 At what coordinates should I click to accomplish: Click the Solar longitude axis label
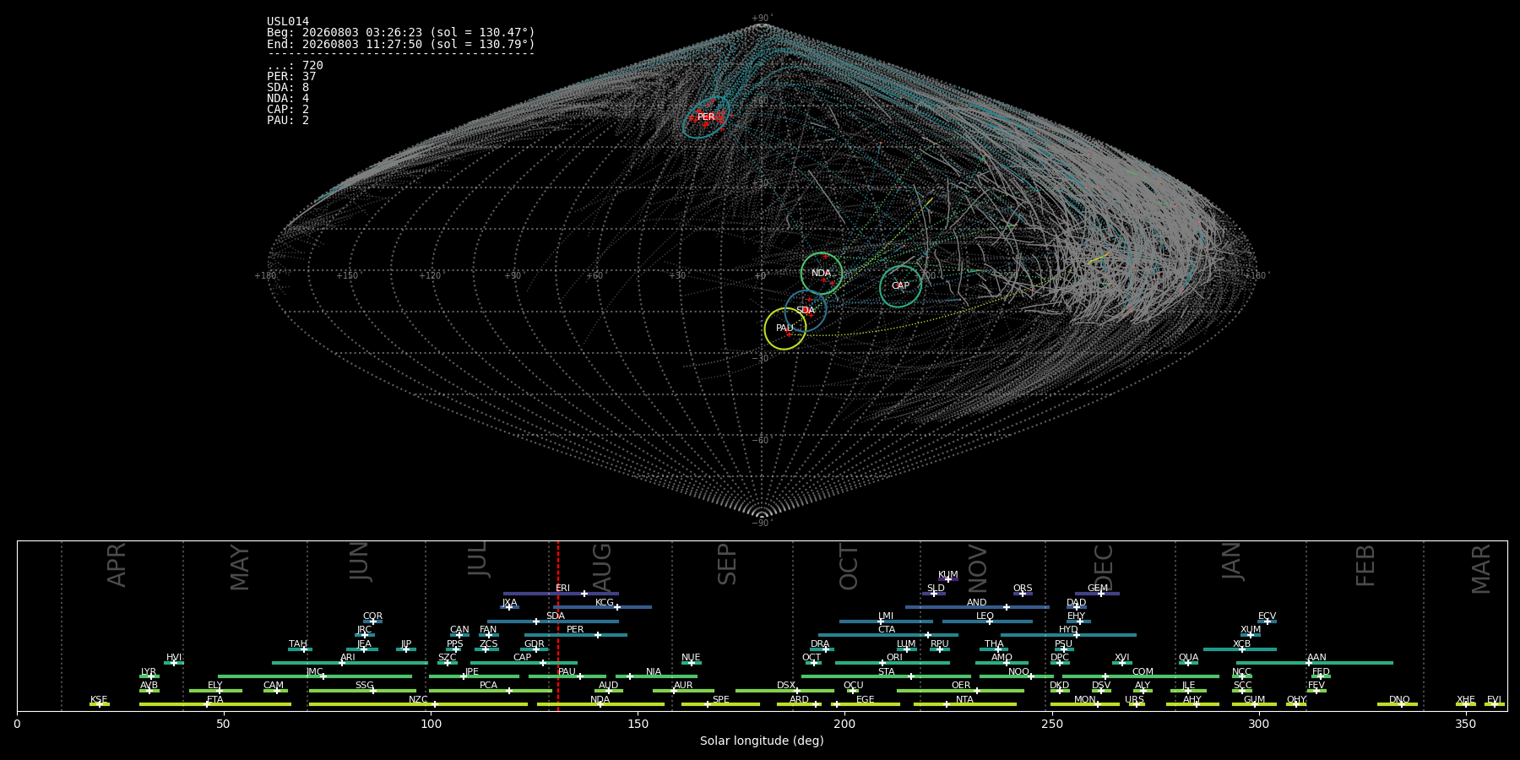(x=762, y=741)
